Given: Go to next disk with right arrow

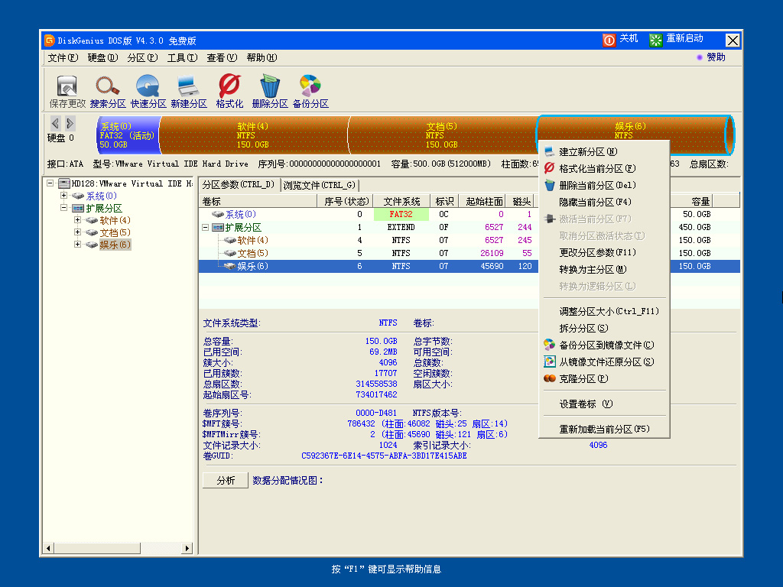Looking at the screenshot, I should point(70,123).
